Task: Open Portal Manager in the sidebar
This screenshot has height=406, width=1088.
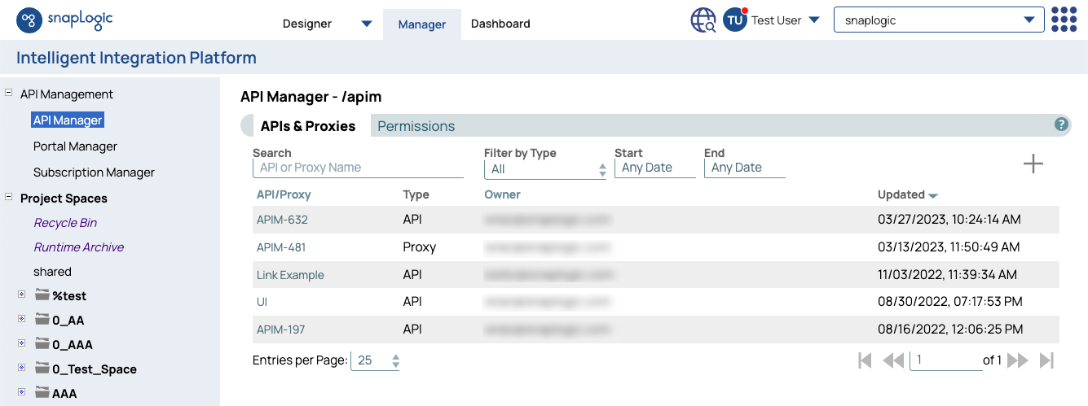Action: point(75,146)
